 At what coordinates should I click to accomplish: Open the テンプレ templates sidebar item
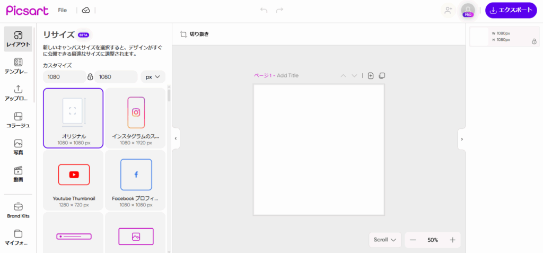(x=18, y=66)
